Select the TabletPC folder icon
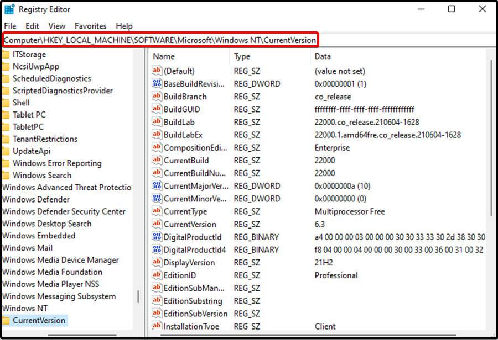 pos(6,127)
